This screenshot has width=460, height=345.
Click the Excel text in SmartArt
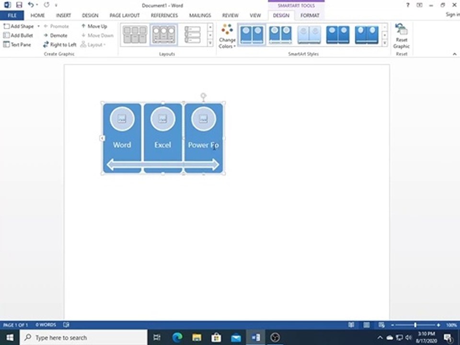(162, 145)
